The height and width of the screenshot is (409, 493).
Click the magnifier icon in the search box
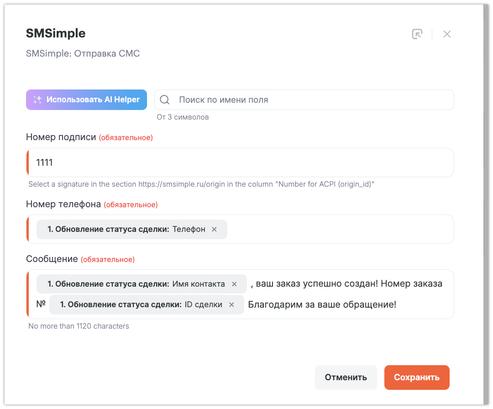(165, 100)
